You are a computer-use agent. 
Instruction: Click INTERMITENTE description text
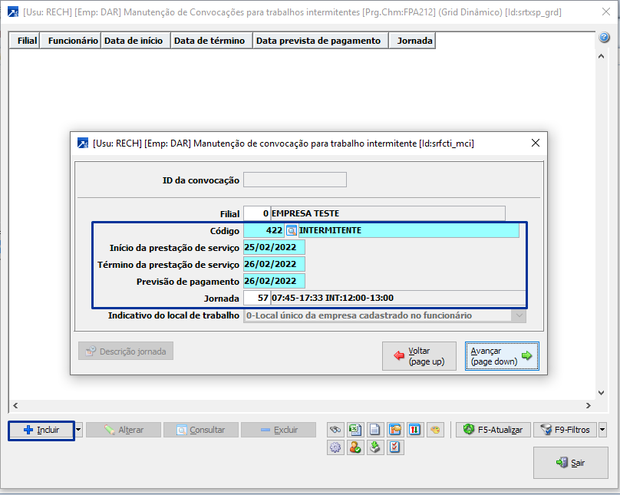pos(330,230)
